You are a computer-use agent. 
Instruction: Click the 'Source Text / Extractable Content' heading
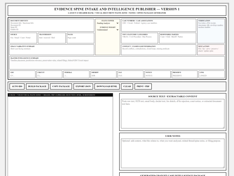pyautogui.click(x=172, y=96)
